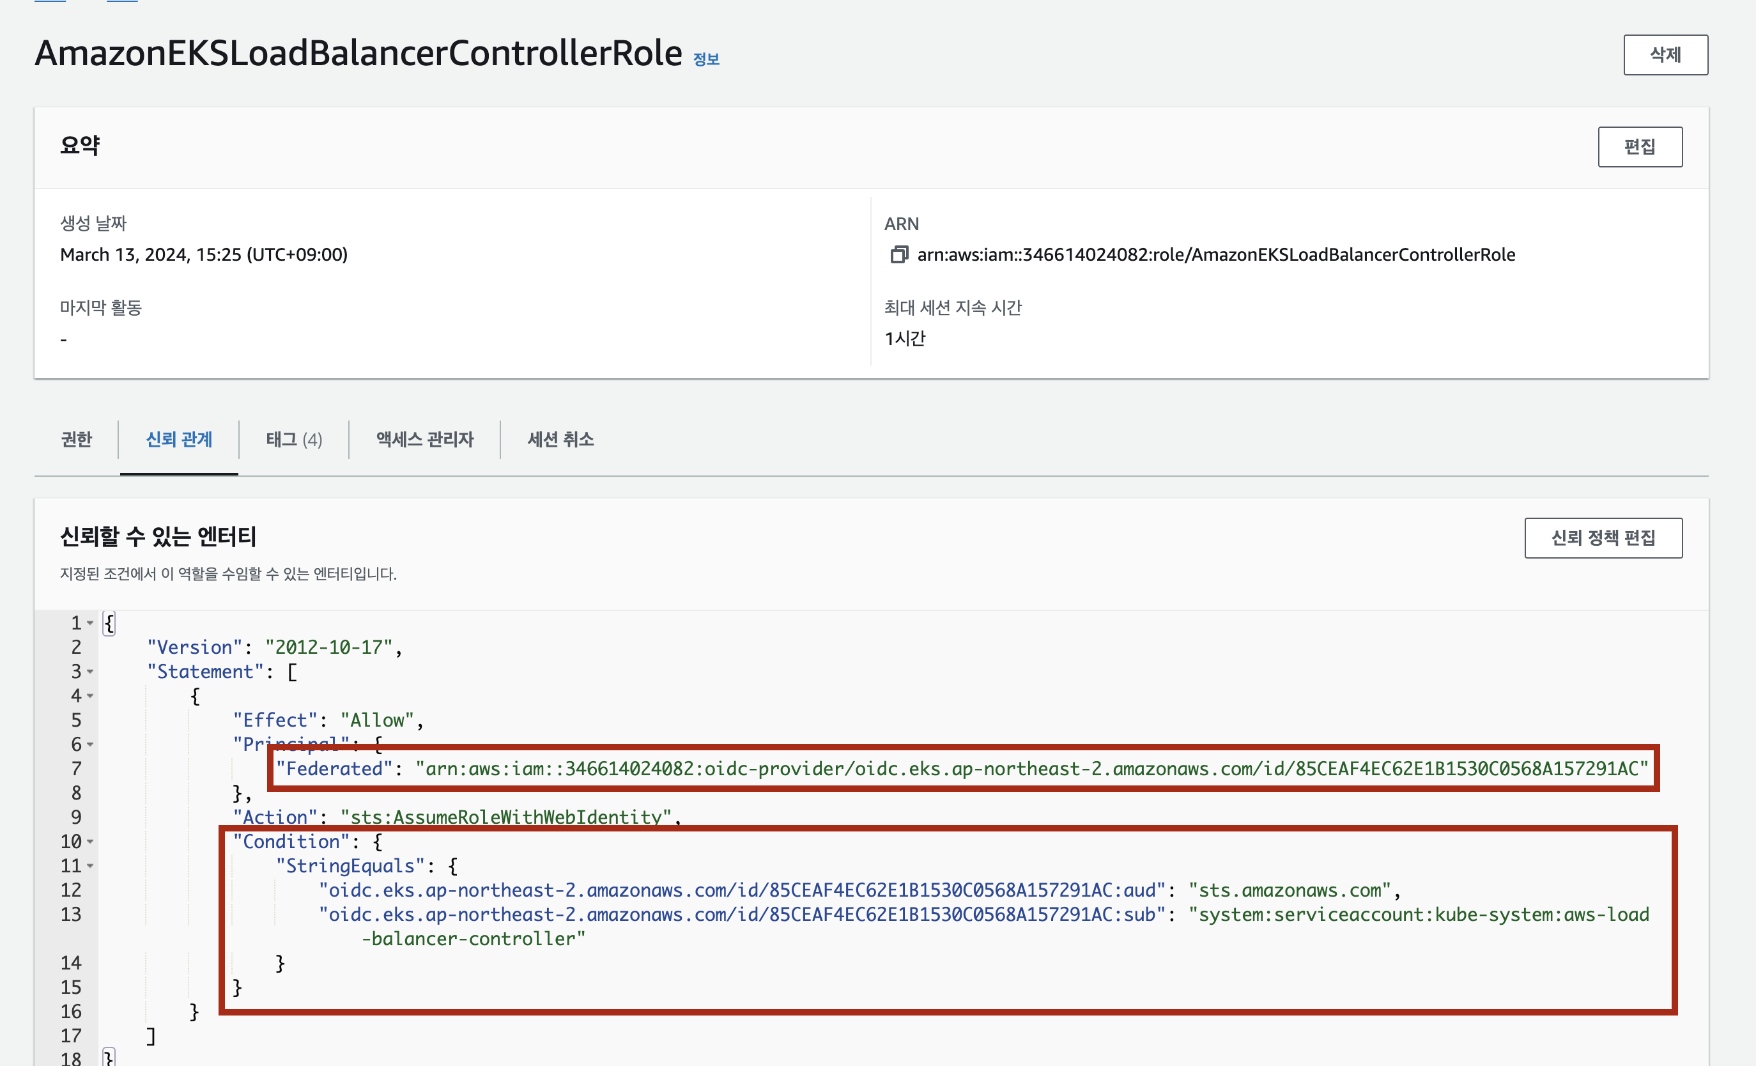
Task: Click the 삭제 delete button
Action: [x=1665, y=55]
